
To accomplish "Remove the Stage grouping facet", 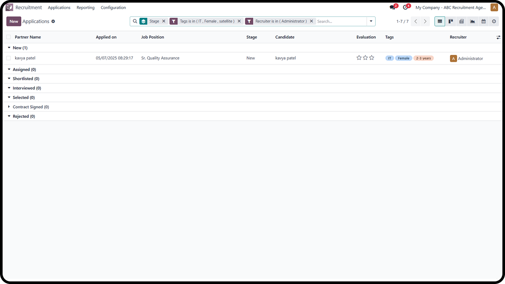I will [164, 21].
